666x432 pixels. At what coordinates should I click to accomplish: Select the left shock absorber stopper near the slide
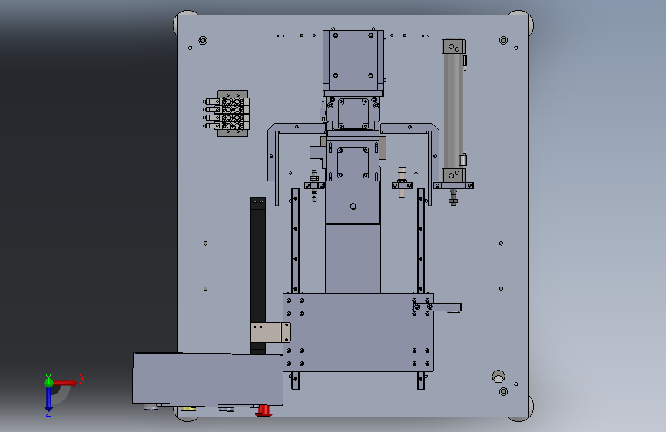tap(314, 185)
